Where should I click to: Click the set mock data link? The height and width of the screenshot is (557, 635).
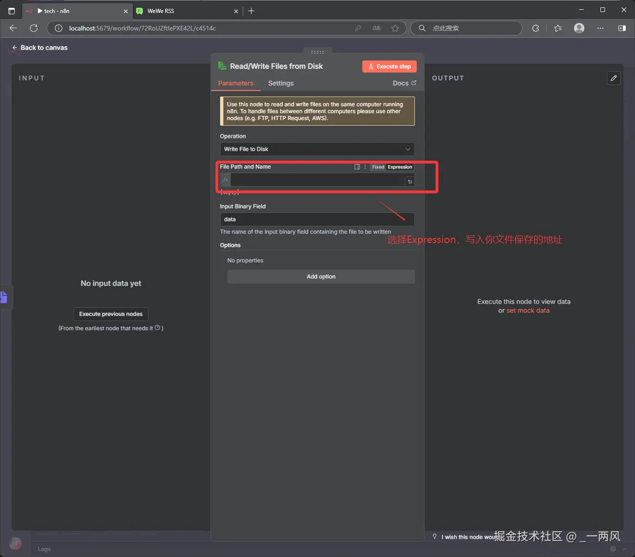click(x=528, y=311)
